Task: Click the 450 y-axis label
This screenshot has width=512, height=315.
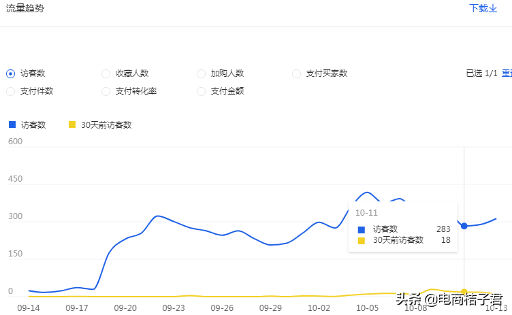Action: point(15,179)
